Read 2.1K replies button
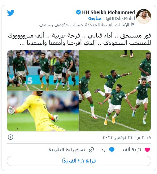The image size is (157, 174). (79, 161)
